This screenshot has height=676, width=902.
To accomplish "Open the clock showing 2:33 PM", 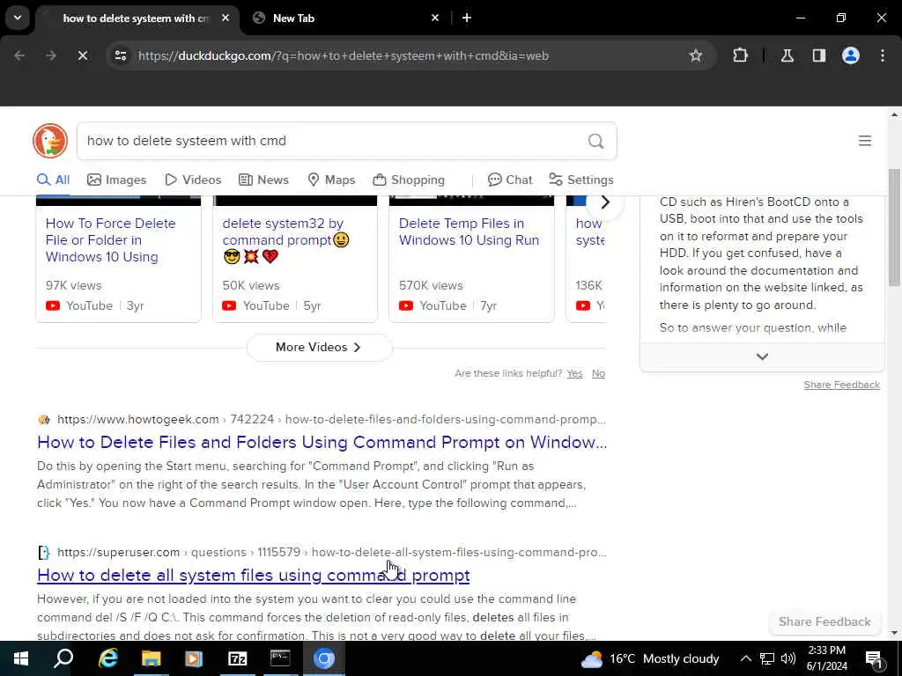I will [x=826, y=658].
